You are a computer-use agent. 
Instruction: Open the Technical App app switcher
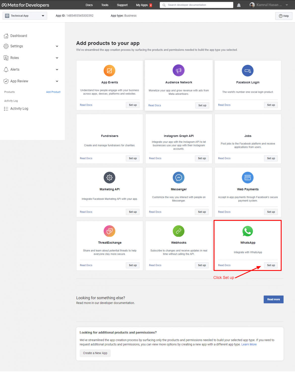24,16
